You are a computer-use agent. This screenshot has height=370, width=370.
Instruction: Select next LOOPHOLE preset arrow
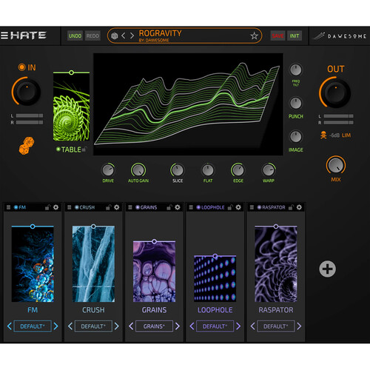(238, 326)
